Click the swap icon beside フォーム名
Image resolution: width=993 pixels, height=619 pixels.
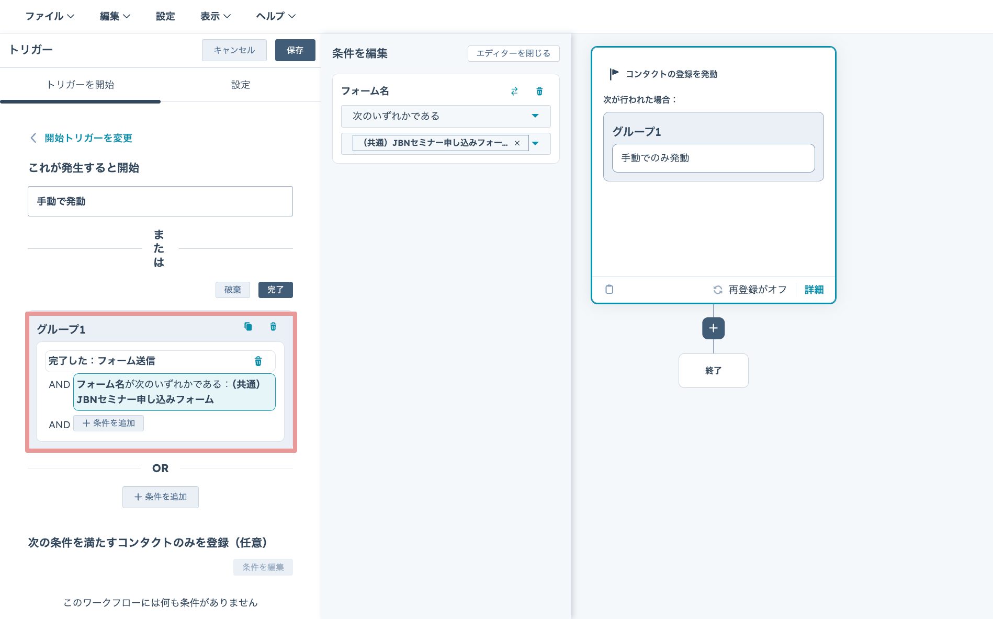514,91
